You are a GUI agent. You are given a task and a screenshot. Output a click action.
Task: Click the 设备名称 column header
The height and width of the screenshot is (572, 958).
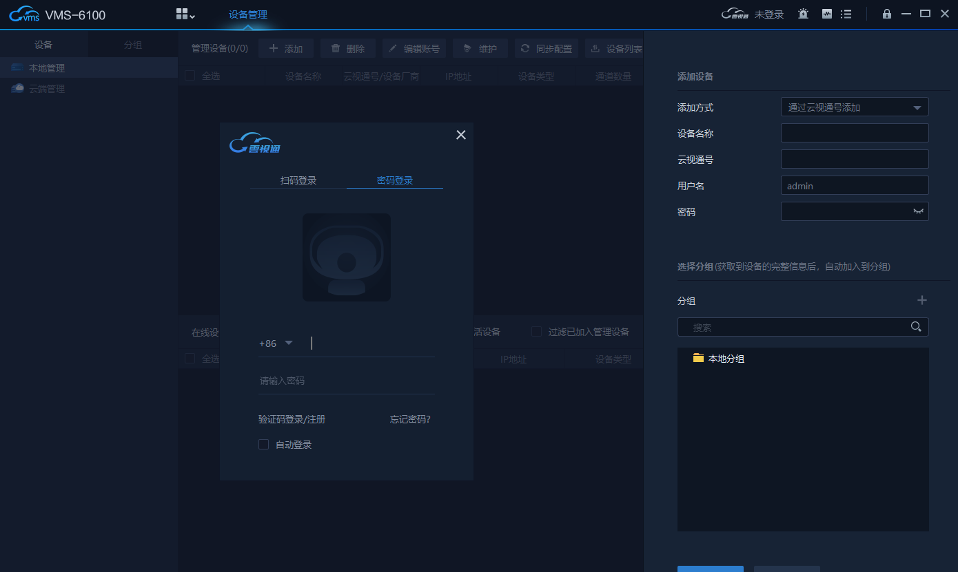(303, 76)
